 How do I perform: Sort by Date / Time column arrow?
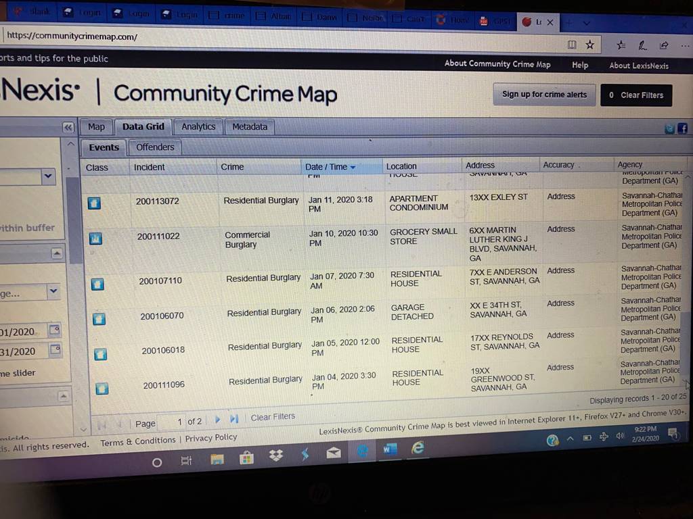[x=353, y=168]
